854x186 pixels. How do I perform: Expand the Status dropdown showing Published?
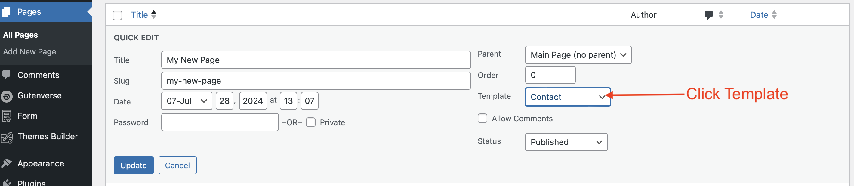click(566, 142)
